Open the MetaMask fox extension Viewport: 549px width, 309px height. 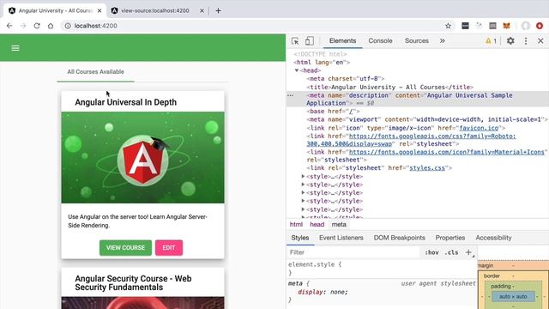click(506, 26)
